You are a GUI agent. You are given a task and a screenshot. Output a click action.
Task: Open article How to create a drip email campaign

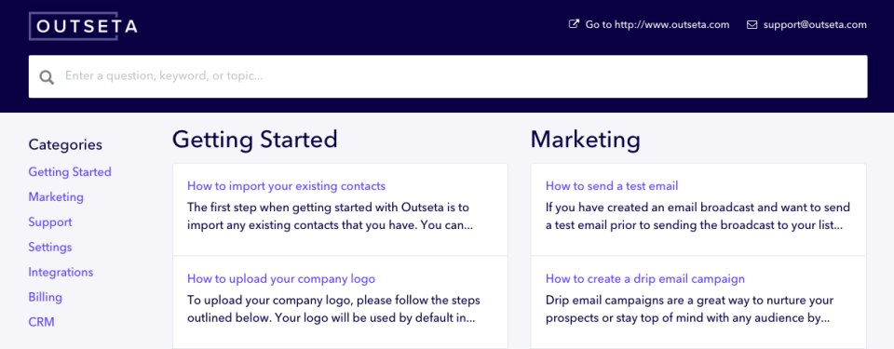[x=645, y=279]
